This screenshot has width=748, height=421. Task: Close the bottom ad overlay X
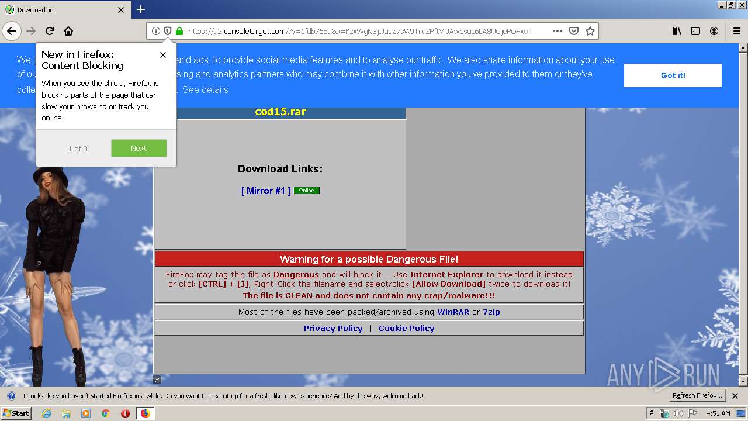[157, 380]
